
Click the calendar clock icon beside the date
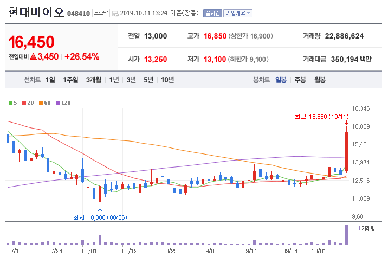pyautogui.click(x=115, y=14)
